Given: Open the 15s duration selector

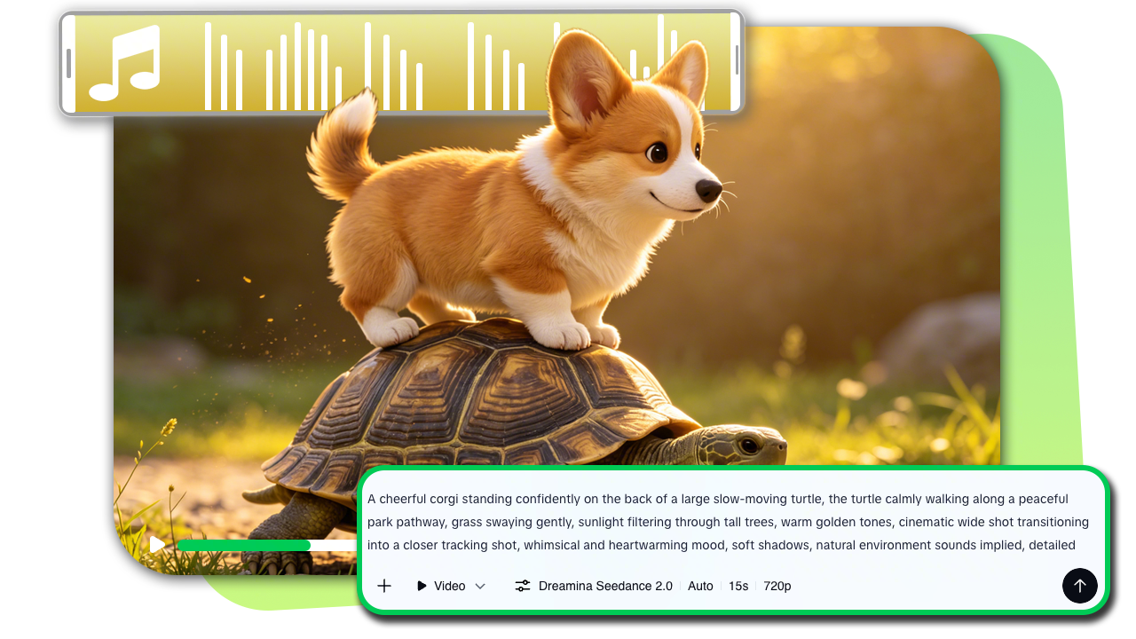Looking at the screenshot, I should pos(738,586).
